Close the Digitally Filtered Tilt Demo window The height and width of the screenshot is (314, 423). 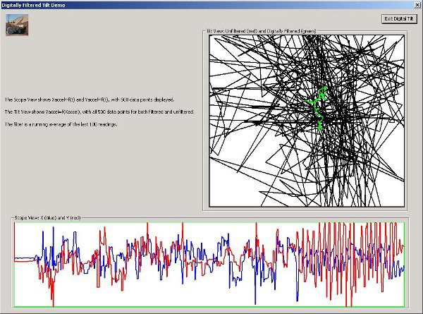(x=417, y=5)
